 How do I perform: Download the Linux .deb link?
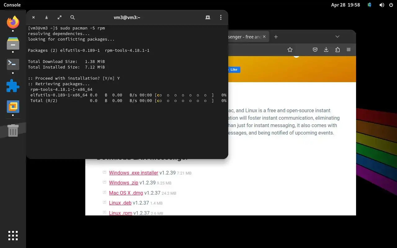point(120,203)
